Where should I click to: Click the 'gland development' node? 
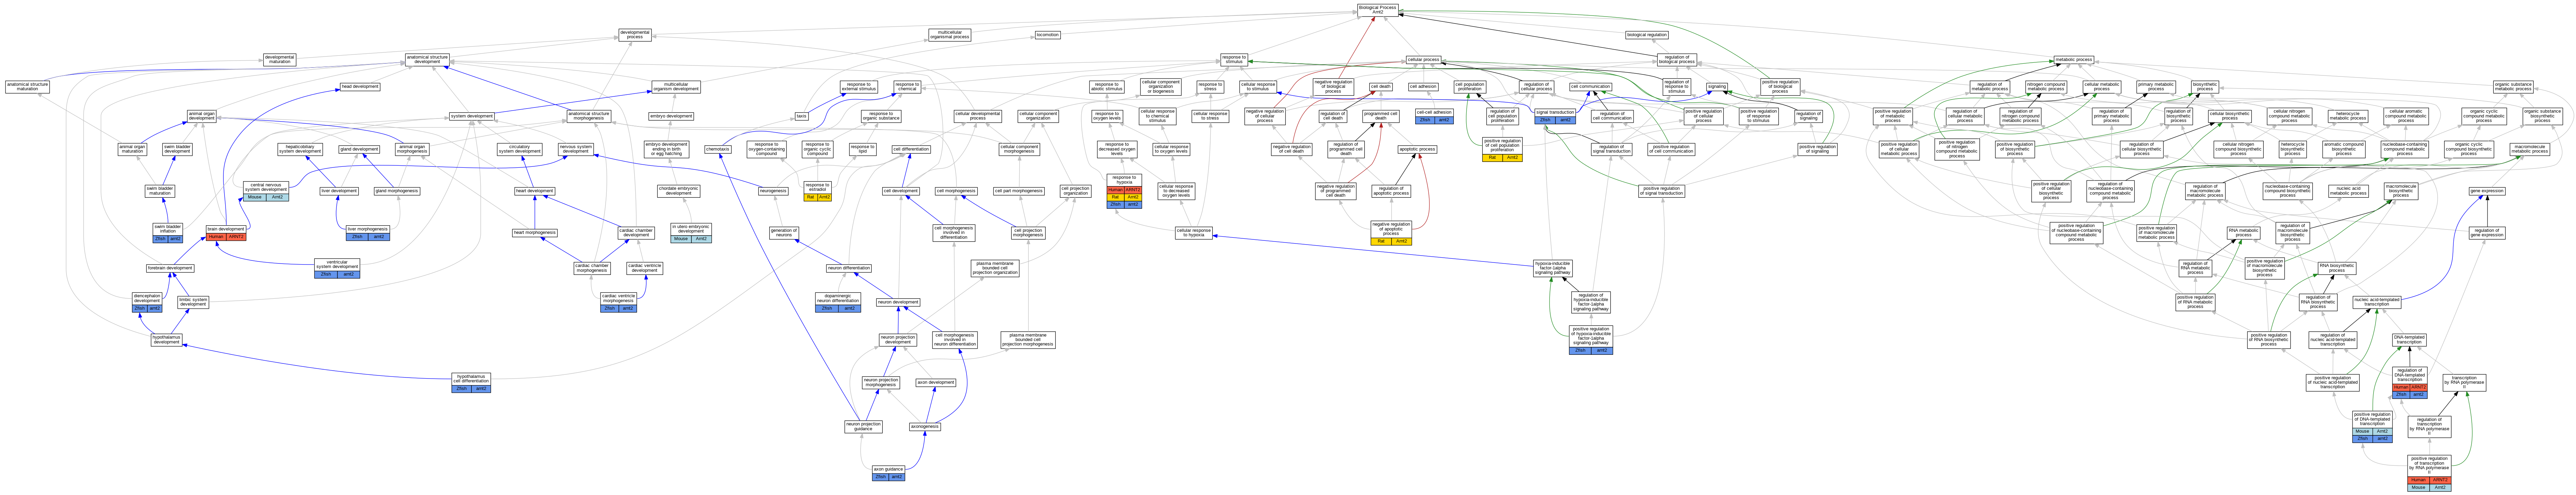click(359, 149)
